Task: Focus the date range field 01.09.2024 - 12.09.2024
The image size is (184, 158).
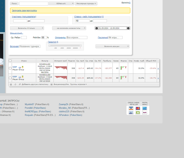Action: click(x=113, y=28)
